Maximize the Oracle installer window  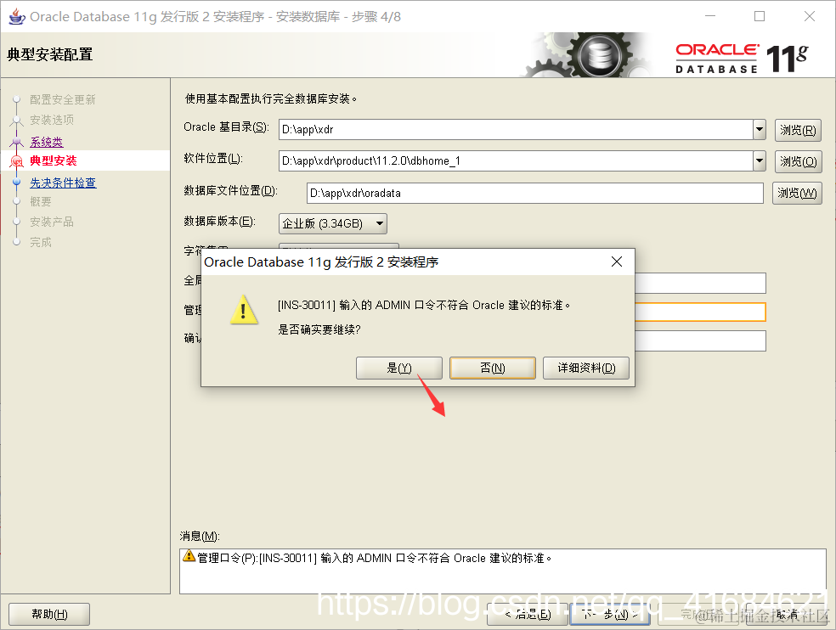pyautogui.click(x=760, y=16)
